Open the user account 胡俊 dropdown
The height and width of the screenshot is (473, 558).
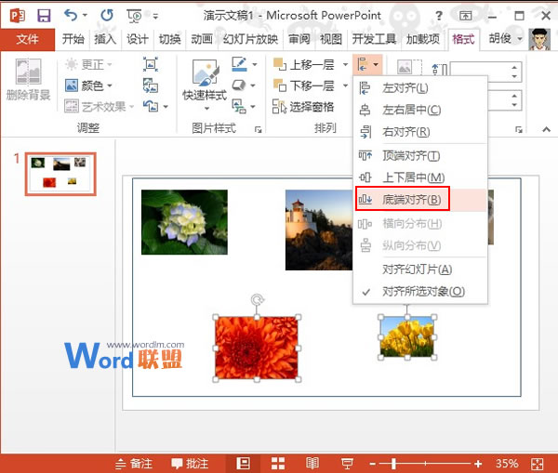click(x=505, y=38)
